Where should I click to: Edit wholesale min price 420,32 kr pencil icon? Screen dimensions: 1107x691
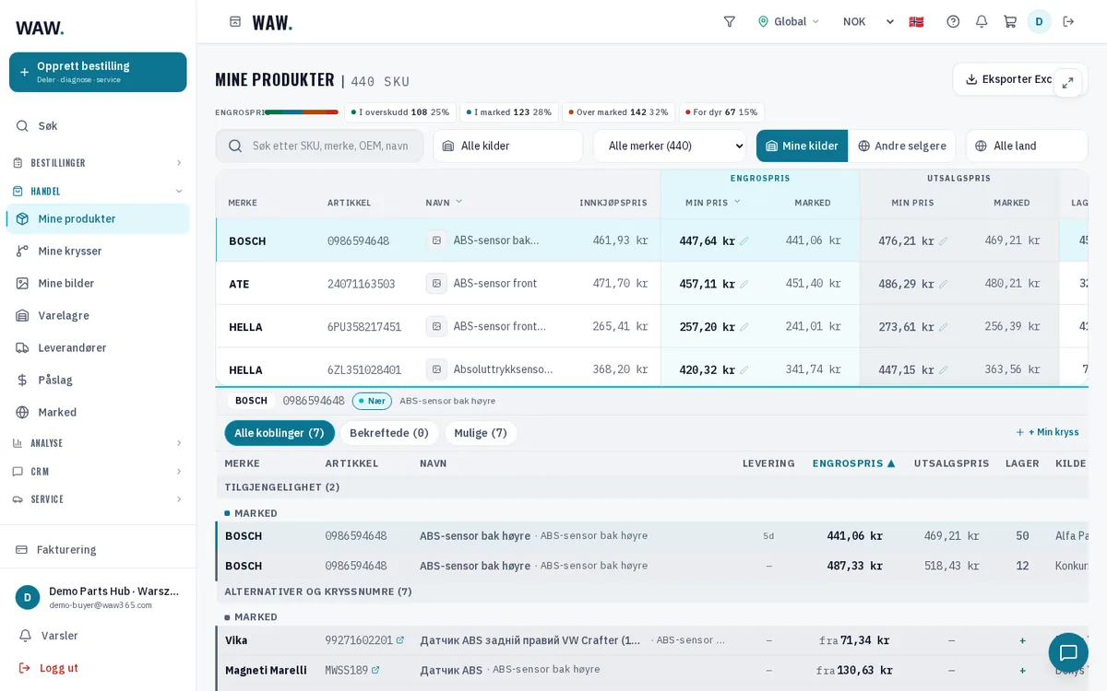tap(744, 370)
